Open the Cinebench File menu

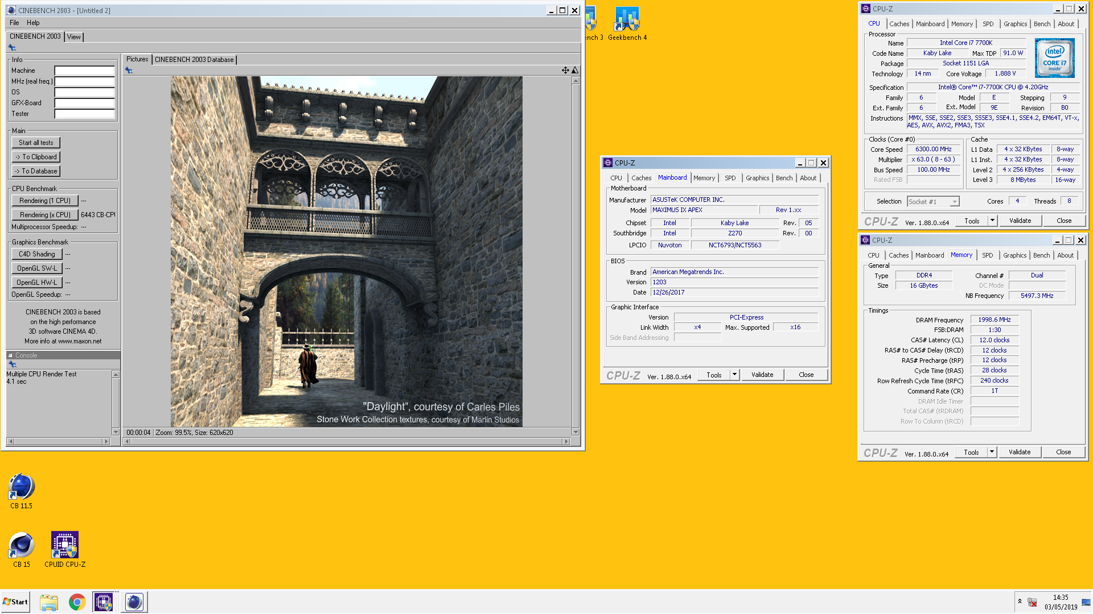click(x=14, y=23)
